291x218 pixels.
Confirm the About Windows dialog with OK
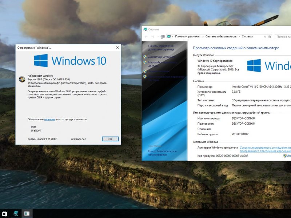pyautogui.click(x=110, y=139)
